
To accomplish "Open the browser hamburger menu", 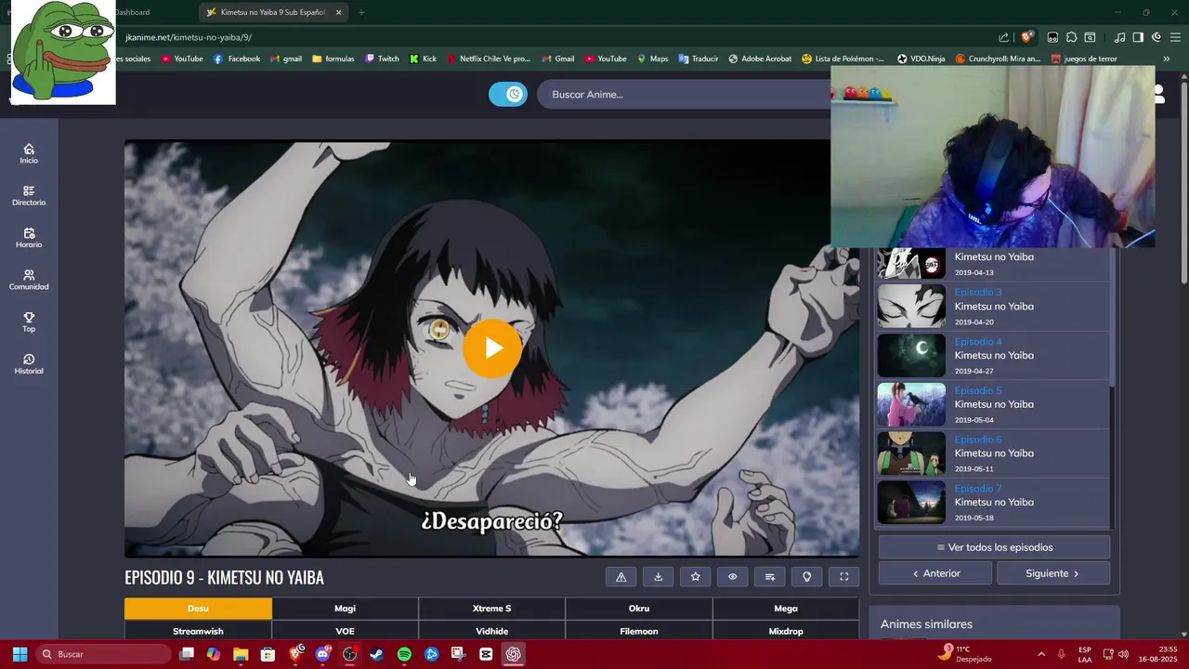I will tap(1176, 37).
